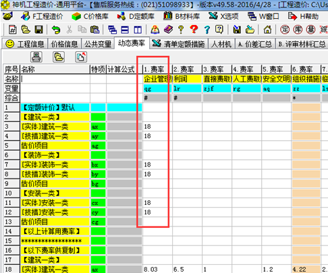Select the 安全文明 yellow name cell
328x273 pixels.
[277, 79]
